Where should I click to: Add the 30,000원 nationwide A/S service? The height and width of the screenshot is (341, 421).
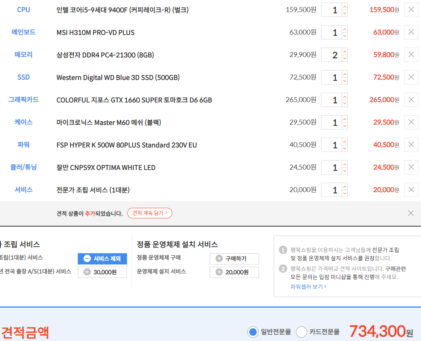point(102,272)
